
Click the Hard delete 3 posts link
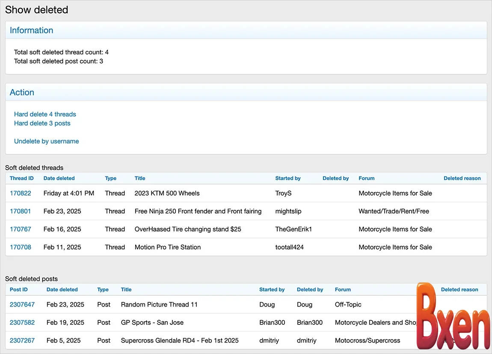[42, 123]
